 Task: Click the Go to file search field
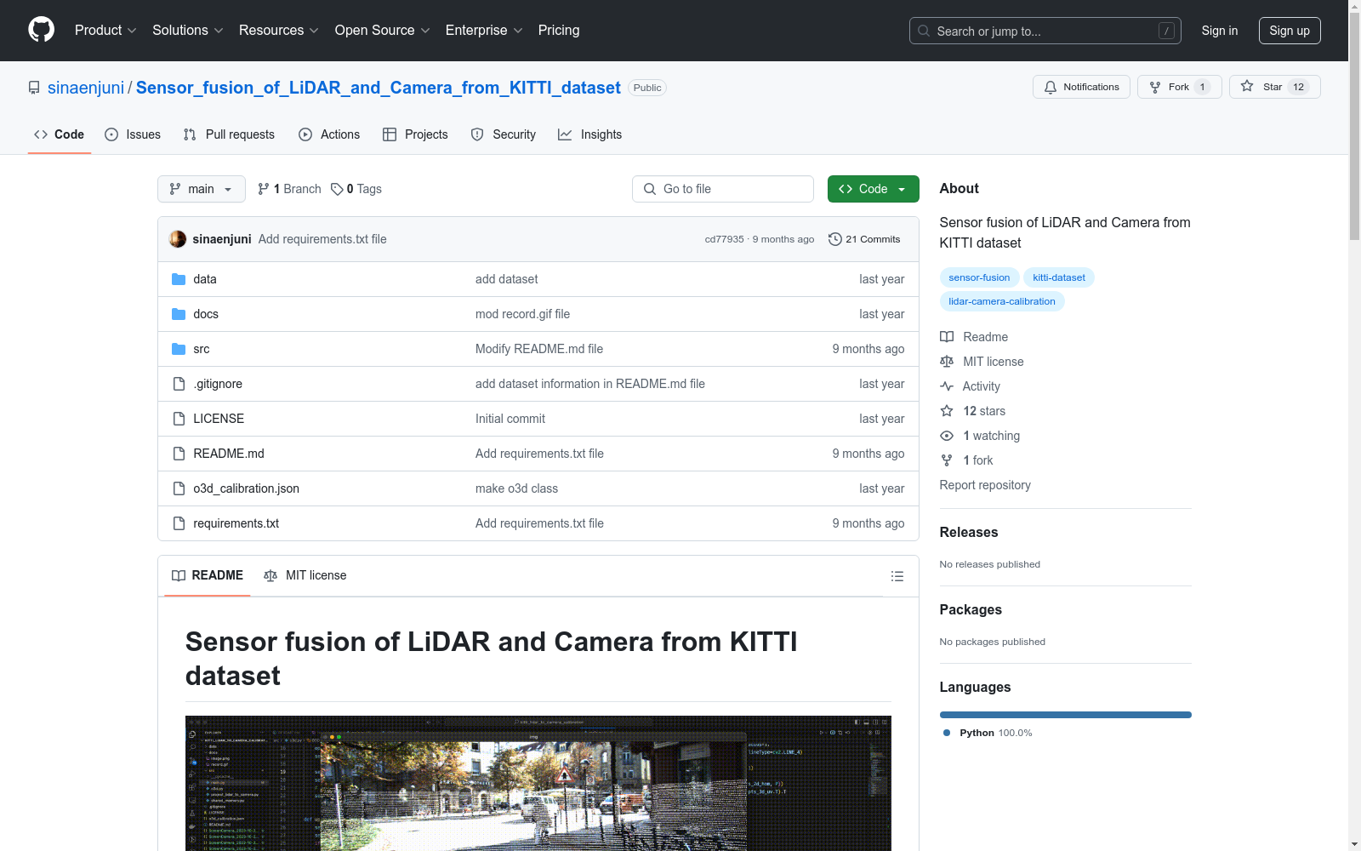coord(723,189)
